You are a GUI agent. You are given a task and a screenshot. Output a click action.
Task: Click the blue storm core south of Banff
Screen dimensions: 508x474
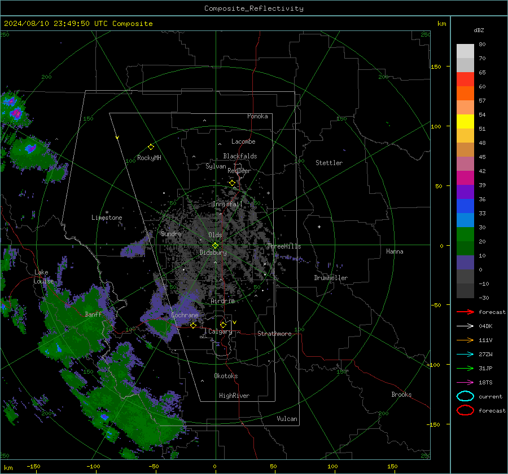[59, 348]
